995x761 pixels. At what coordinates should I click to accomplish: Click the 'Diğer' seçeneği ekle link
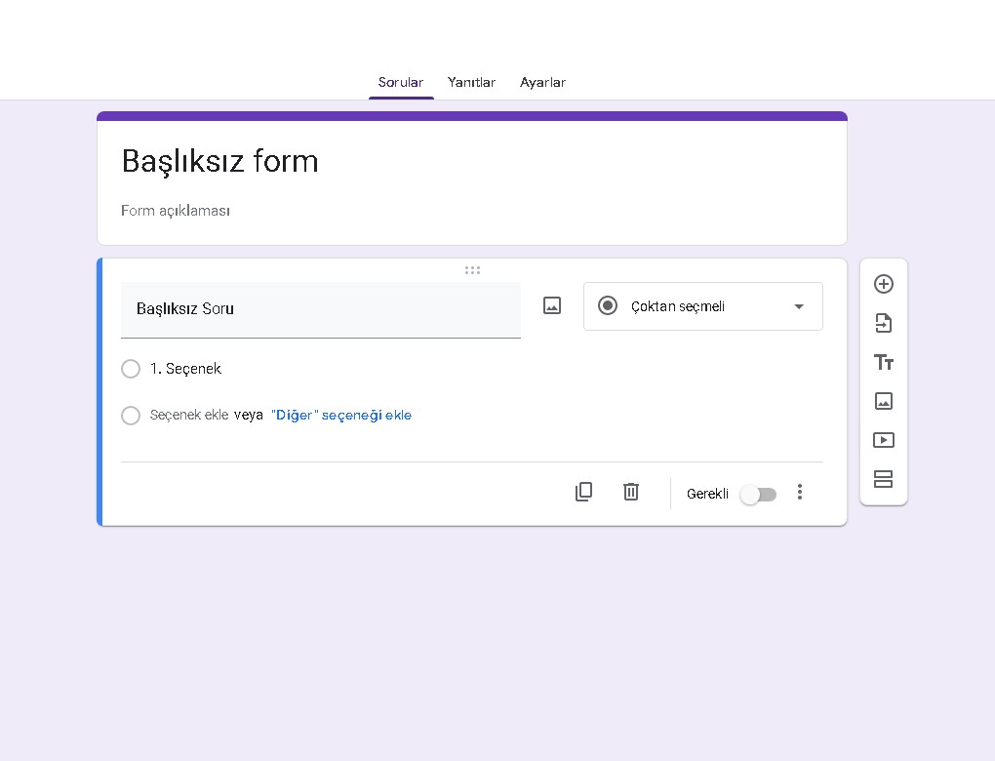coord(341,415)
